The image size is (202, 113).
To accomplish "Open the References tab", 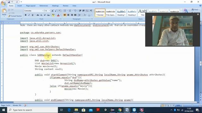I will coord(44,6).
